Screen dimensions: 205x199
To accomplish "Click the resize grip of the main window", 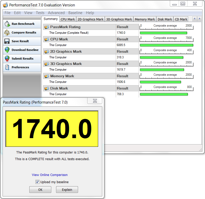I will (x=200, y=150).
